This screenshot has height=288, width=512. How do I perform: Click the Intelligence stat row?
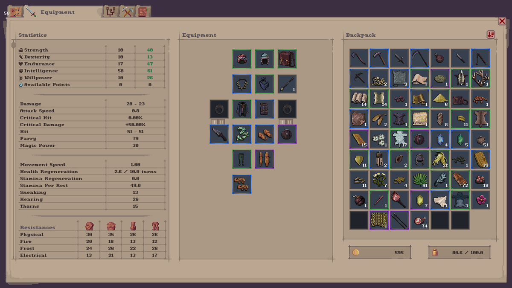tap(91, 71)
